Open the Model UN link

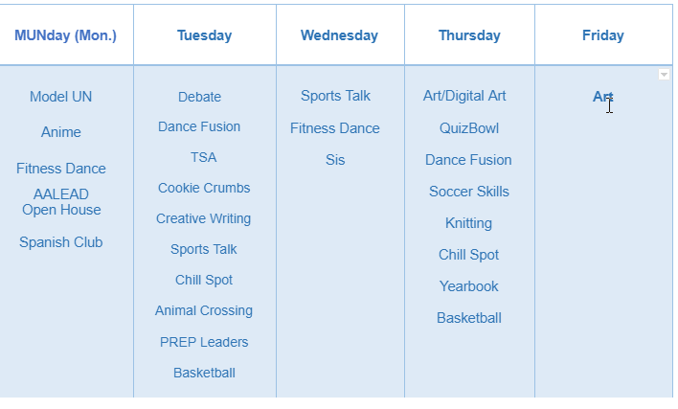pyautogui.click(x=61, y=97)
